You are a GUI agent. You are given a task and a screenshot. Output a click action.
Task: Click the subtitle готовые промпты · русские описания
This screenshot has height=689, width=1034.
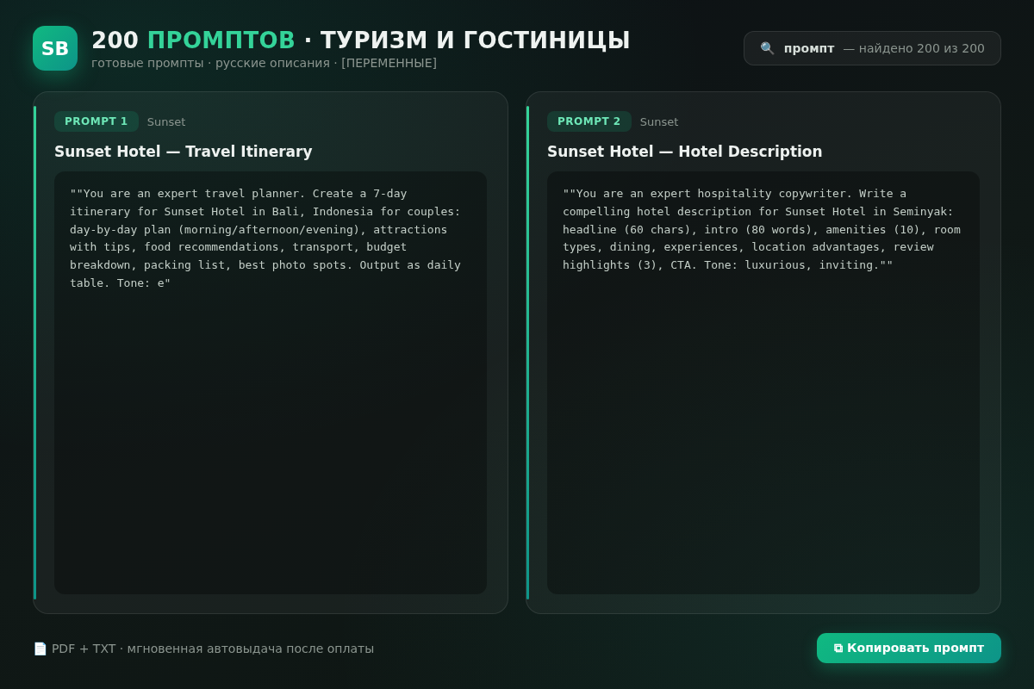pyautogui.click(x=211, y=63)
